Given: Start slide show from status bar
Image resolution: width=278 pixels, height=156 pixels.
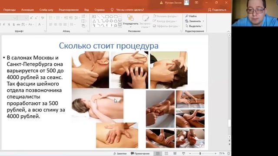Looking at the screenshot, I should click(x=183, y=153).
